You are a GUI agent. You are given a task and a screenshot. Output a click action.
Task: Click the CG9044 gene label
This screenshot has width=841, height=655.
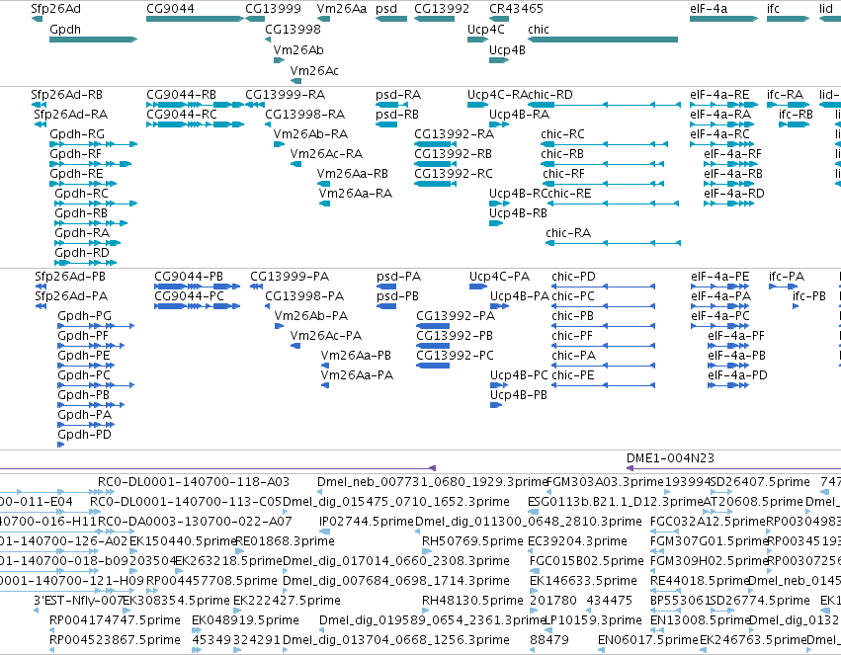pos(170,9)
